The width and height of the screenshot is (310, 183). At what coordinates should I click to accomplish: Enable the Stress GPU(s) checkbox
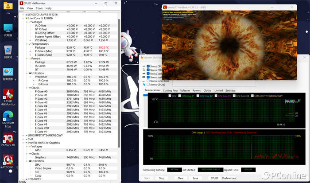point(148,85)
